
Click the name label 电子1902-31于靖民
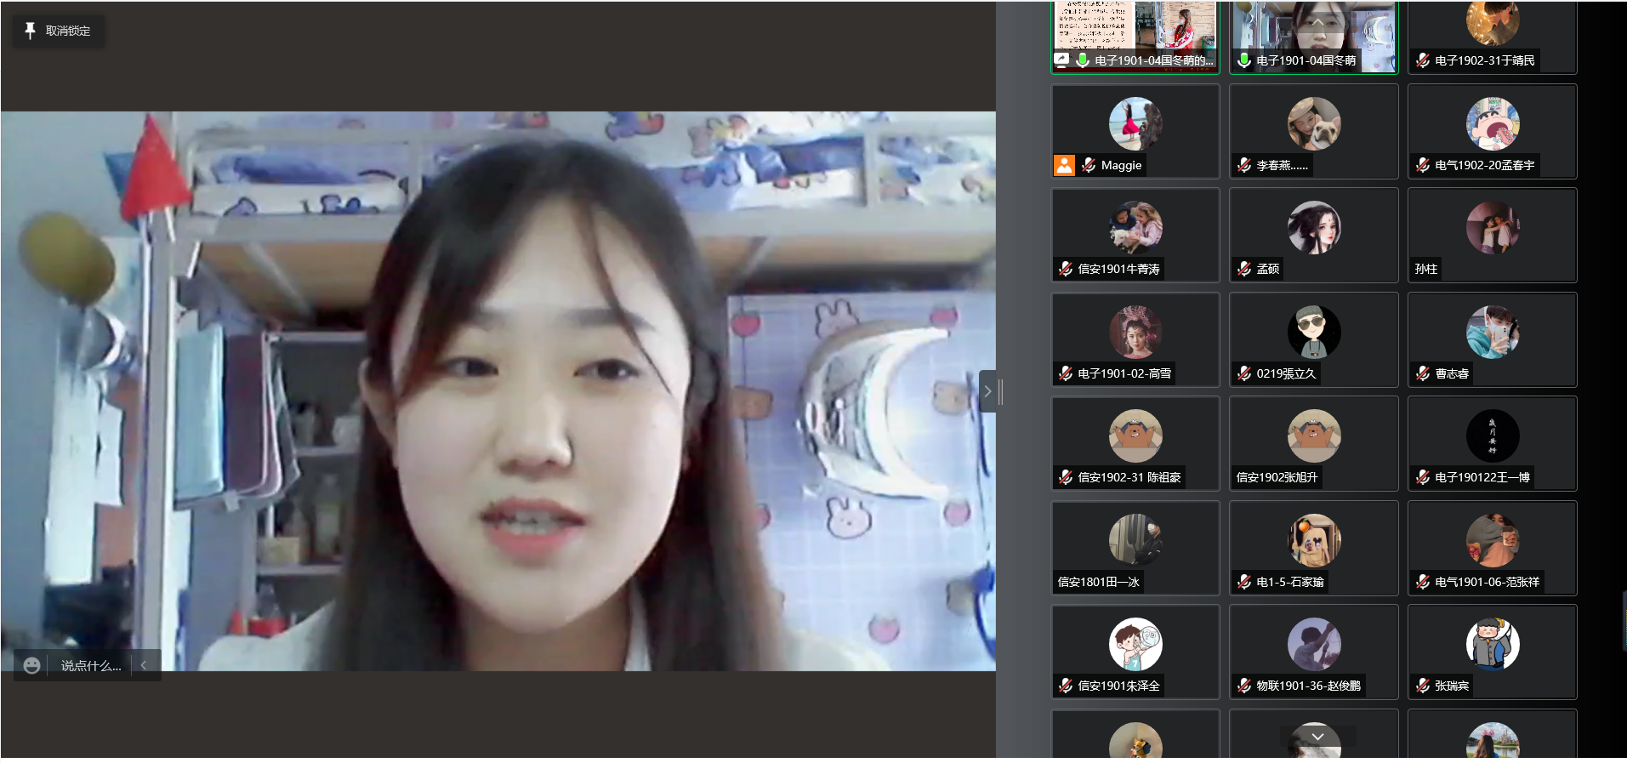point(1485,60)
